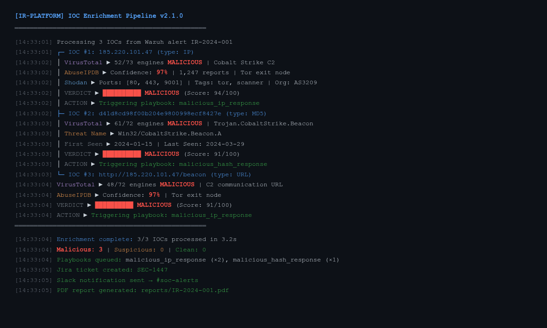
Task: Expand the IOC #3 URL tree branch
Action: tap(61, 174)
